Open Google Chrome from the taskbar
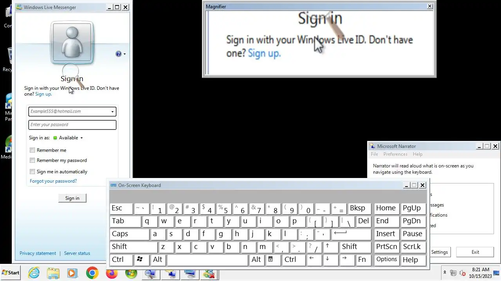Image resolution: width=501 pixels, height=281 pixels. (x=92, y=273)
